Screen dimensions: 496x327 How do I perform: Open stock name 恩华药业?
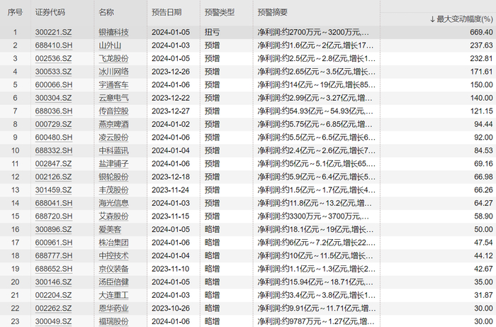click(x=114, y=309)
